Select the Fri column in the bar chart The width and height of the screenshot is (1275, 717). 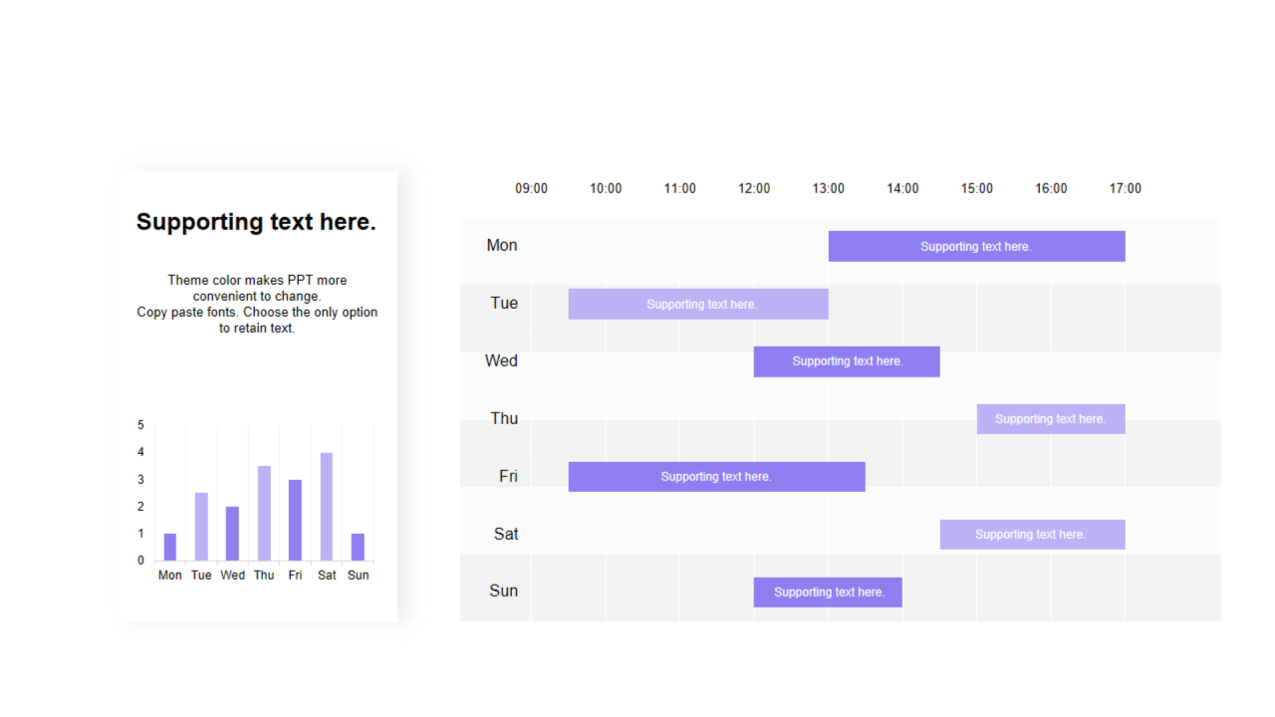coord(295,520)
